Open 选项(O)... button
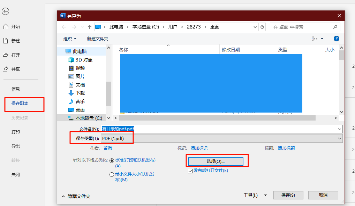The height and width of the screenshot is (206, 355). (x=216, y=162)
